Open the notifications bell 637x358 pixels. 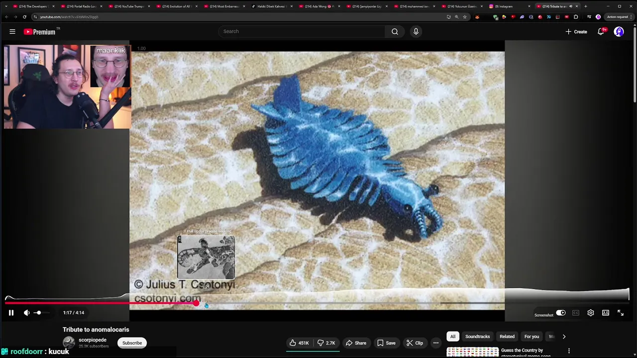pos(601,31)
